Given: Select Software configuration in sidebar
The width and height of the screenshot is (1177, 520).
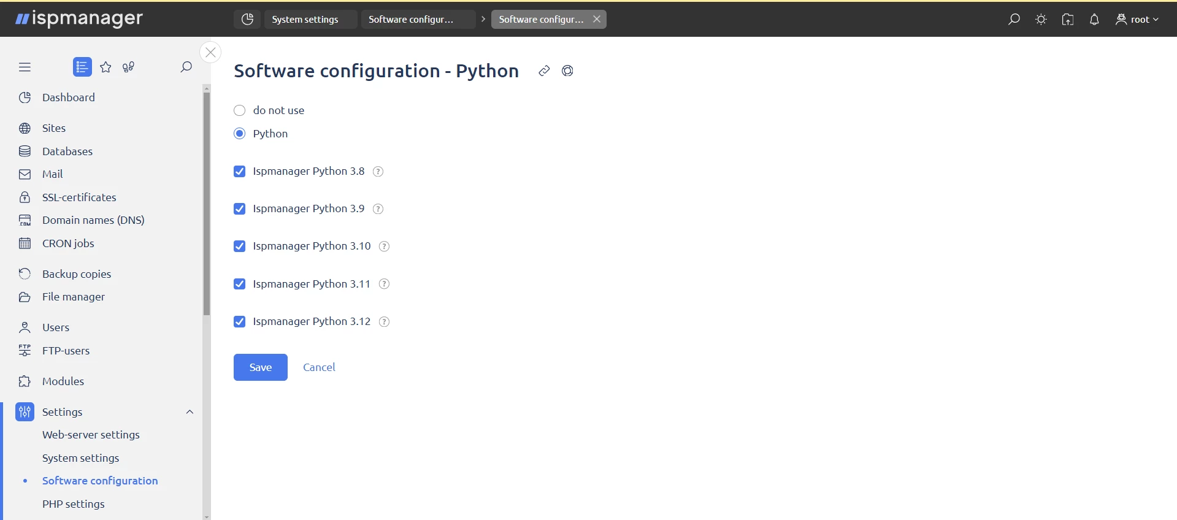Looking at the screenshot, I should (x=100, y=481).
